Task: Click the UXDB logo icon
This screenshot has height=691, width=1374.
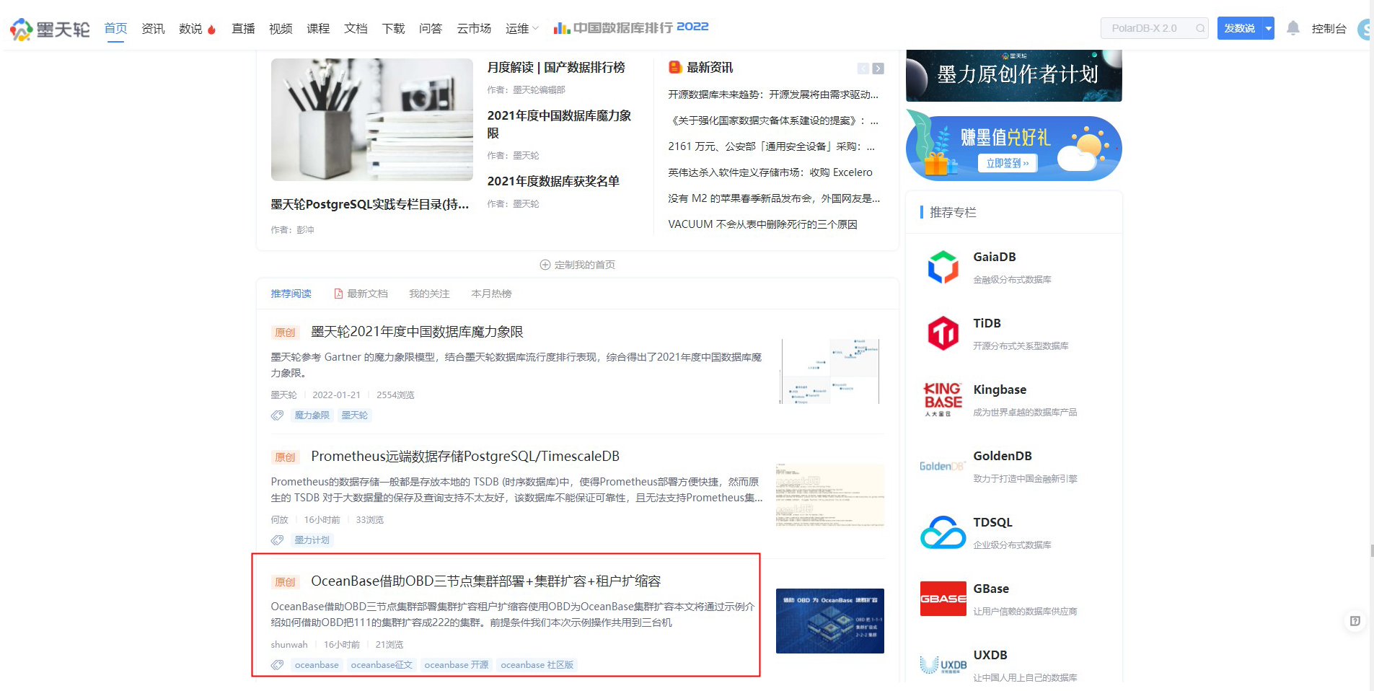Action: 943,665
